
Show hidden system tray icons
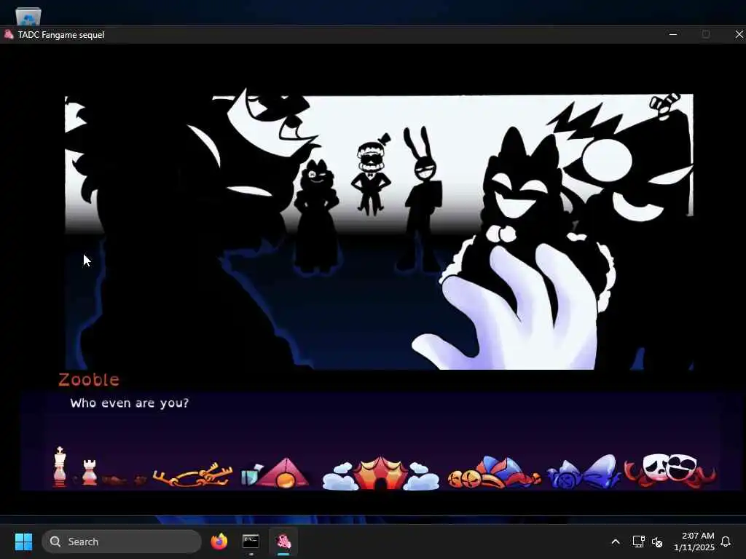pos(615,542)
